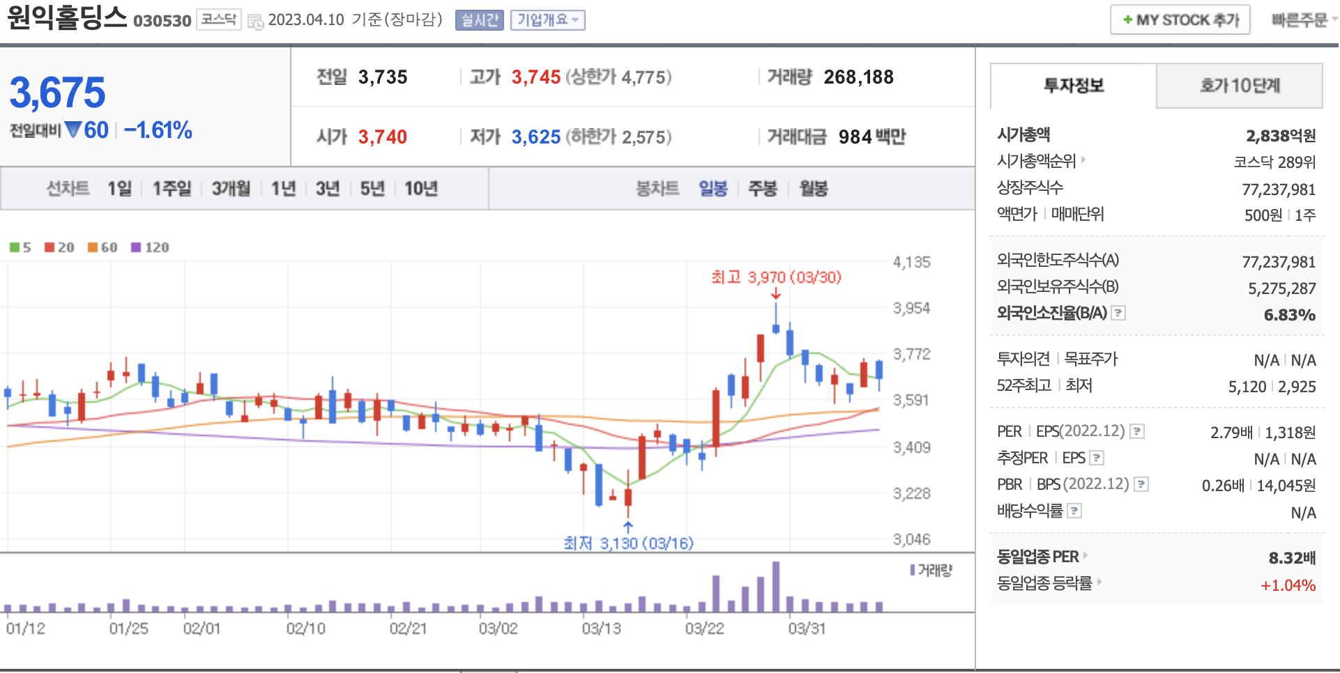Click the help icon next to PER EPS(2022.12)
Viewport: 1340px width, 673px height.
[1137, 431]
